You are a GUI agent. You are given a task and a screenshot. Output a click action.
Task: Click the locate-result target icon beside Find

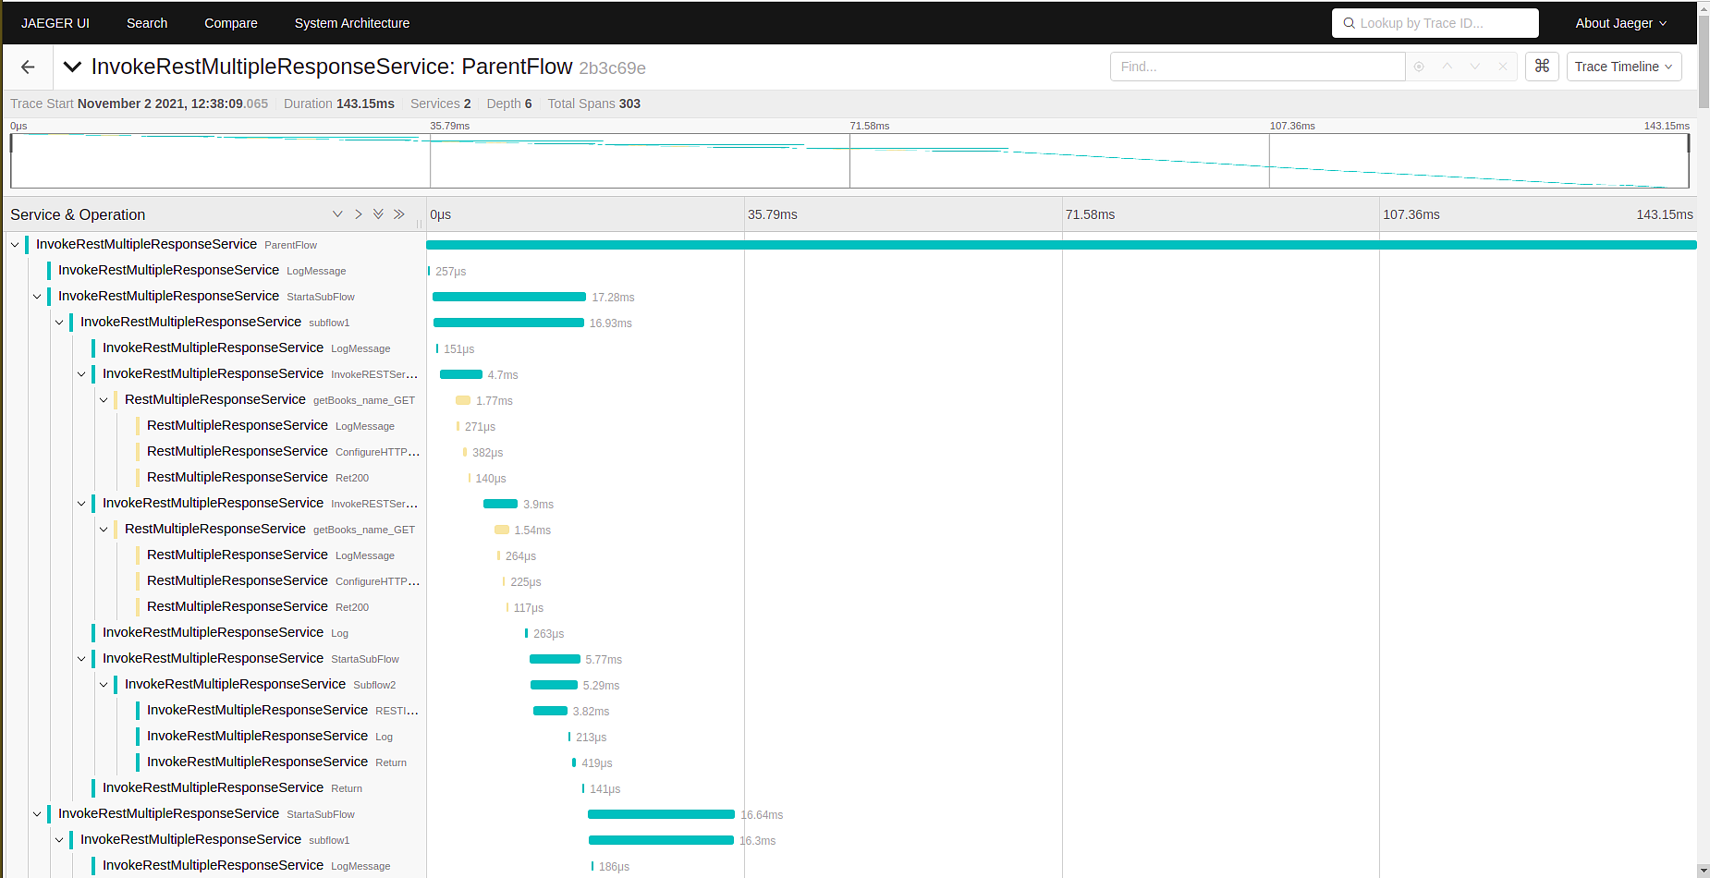(1419, 67)
